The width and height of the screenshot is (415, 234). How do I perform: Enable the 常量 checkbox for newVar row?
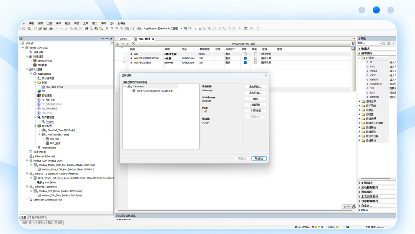pos(256,63)
